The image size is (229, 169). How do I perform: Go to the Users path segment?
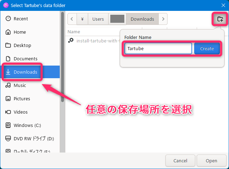tap(98, 19)
